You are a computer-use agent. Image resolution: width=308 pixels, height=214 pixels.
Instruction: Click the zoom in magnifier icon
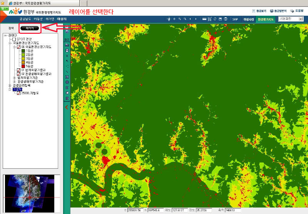[179, 19]
